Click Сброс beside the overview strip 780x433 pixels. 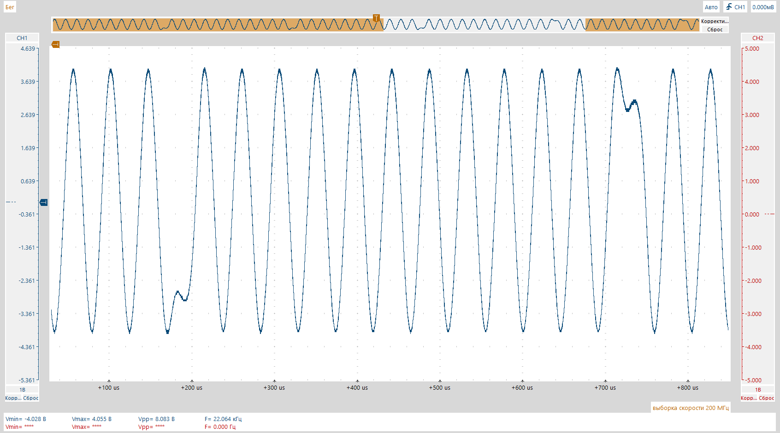[x=715, y=29]
